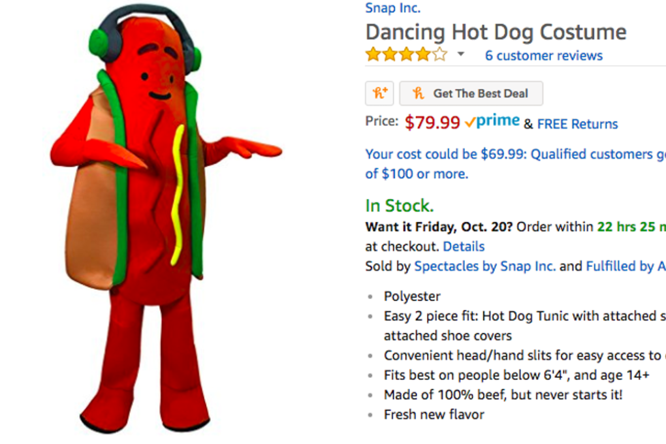
Task: Click the orange Honey logo inside Get The Best Deal
Action: 420,93
